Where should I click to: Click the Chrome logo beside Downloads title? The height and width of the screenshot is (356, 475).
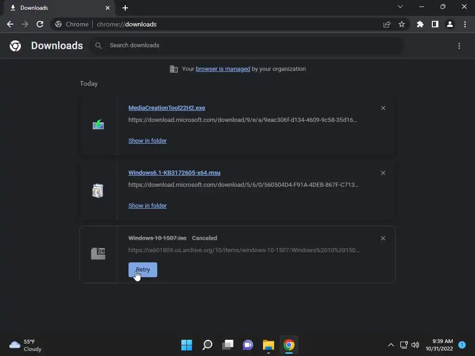pyautogui.click(x=15, y=46)
